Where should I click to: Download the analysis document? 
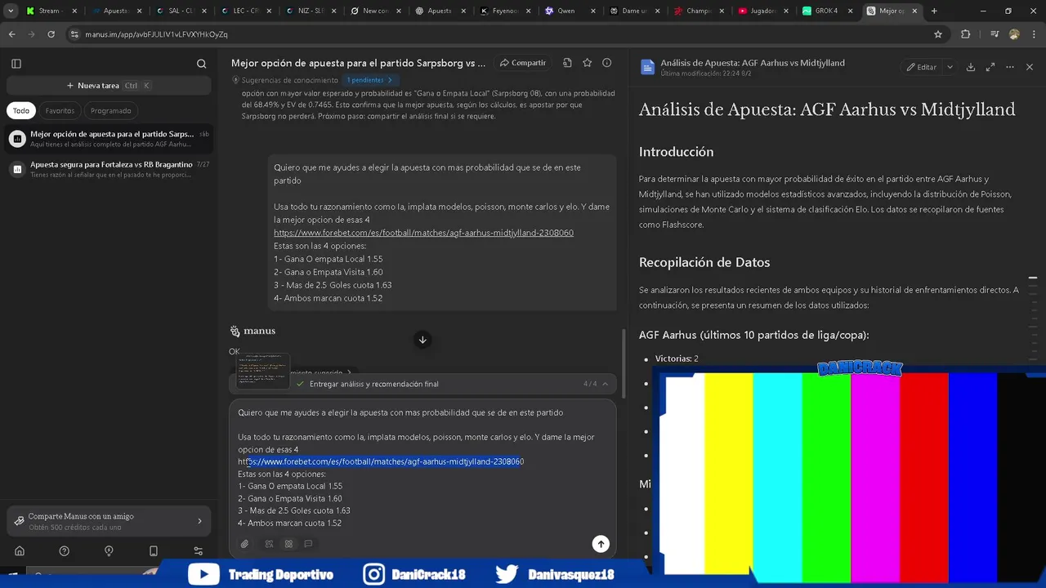pyautogui.click(x=971, y=67)
